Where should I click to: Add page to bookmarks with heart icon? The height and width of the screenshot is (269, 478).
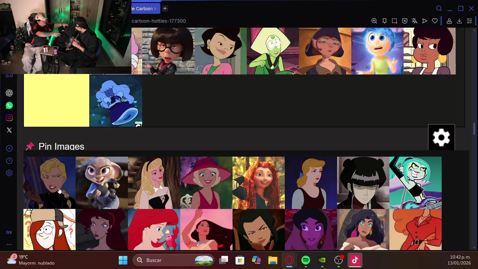pos(435,21)
